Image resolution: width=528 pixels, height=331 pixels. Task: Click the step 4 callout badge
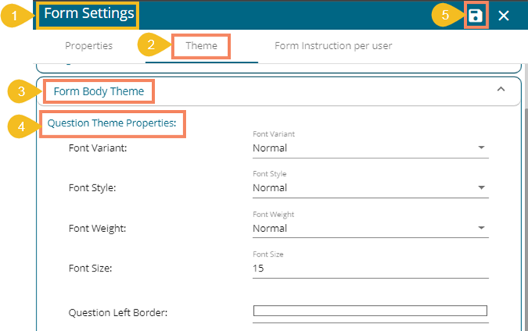click(x=22, y=126)
